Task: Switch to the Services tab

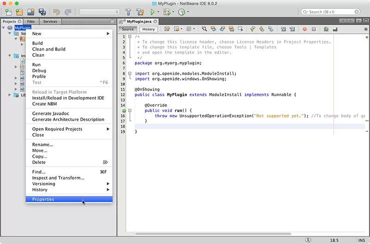Action: (x=50, y=21)
